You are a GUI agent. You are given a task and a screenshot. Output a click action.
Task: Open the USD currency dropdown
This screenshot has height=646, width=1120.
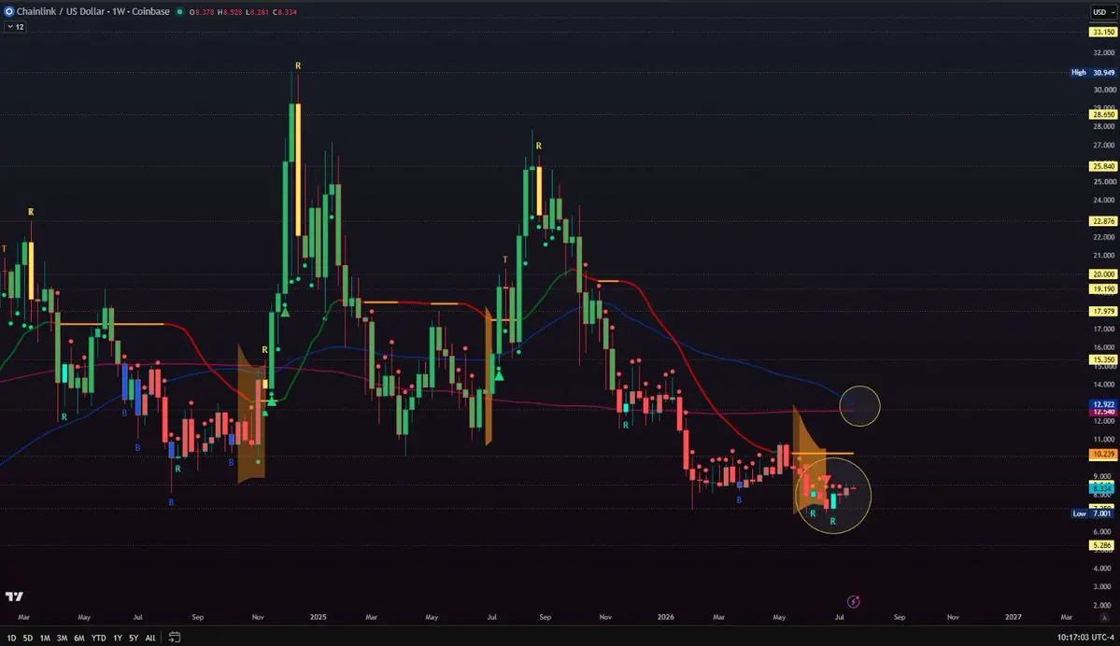coord(1103,11)
